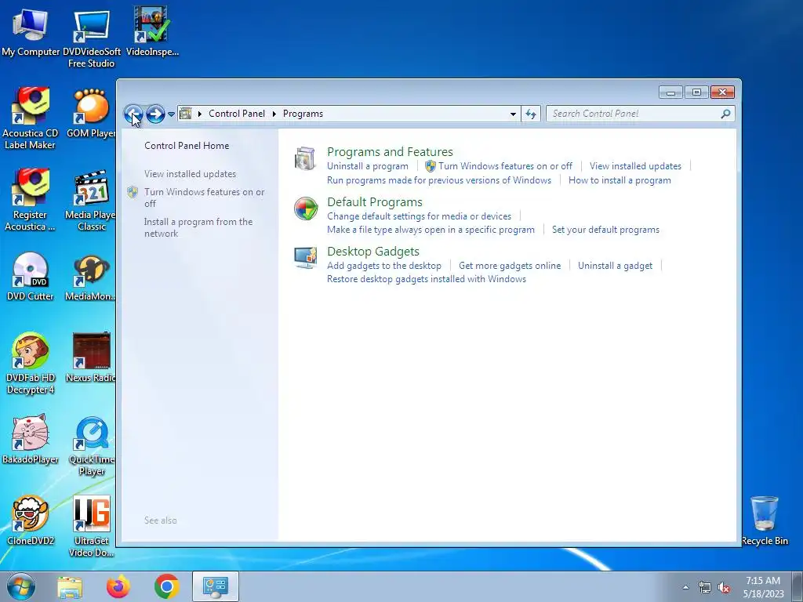Open Make a file type always open link
803x602 pixels.
[431, 230]
